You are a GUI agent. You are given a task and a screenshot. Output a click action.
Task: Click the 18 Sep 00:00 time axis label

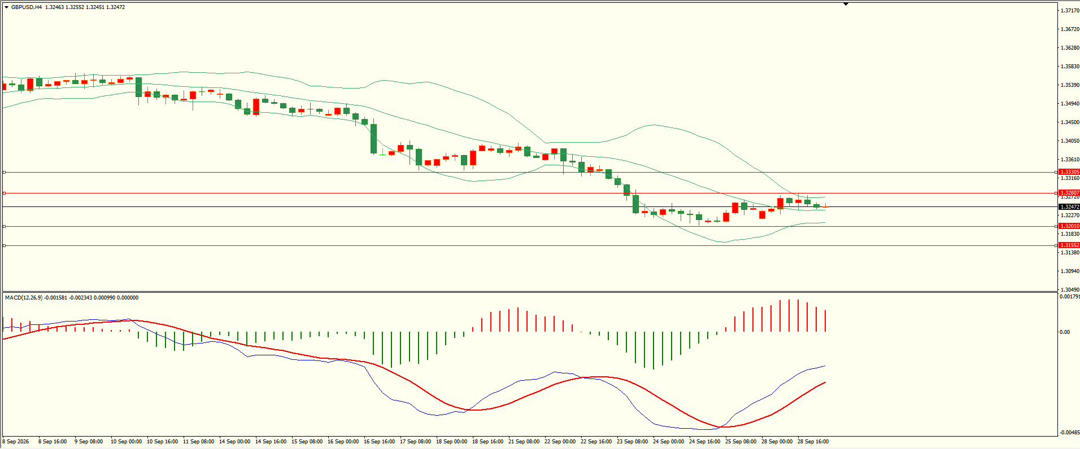pyautogui.click(x=451, y=442)
